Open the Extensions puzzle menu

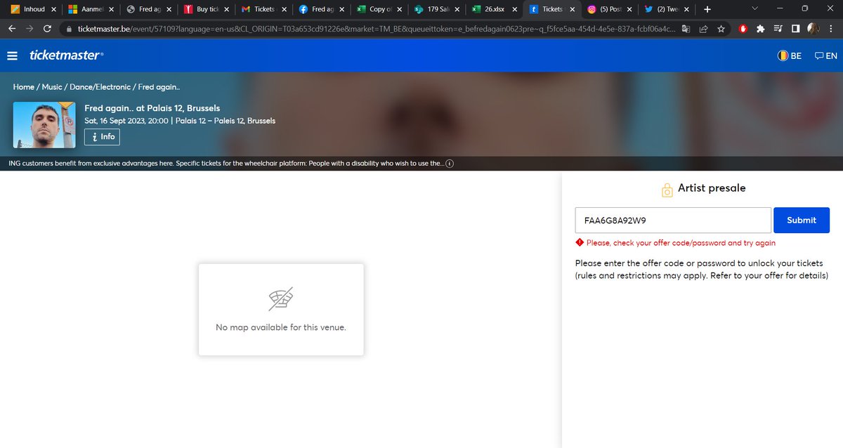click(761, 29)
